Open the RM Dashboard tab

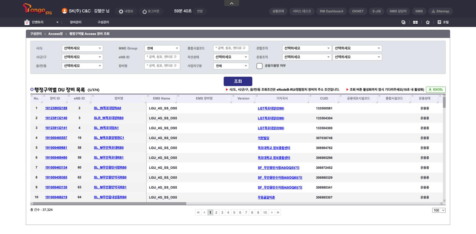click(x=331, y=11)
